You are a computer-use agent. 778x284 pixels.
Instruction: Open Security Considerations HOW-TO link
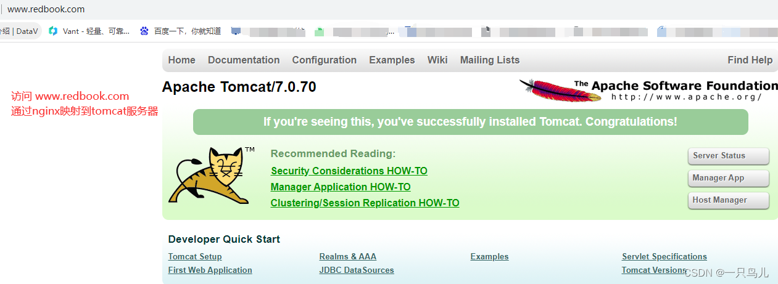click(349, 171)
